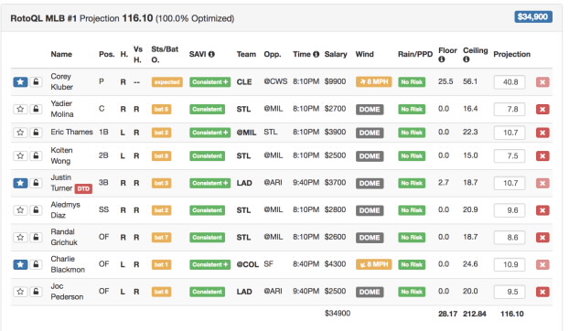Image resolution: width=569 pixels, height=331 pixels.
Task: Remove Charlie Blackmon with red X
Action: tap(542, 264)
